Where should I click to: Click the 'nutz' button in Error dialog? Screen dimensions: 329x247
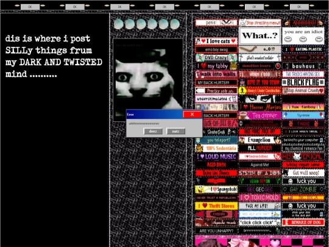175,131
